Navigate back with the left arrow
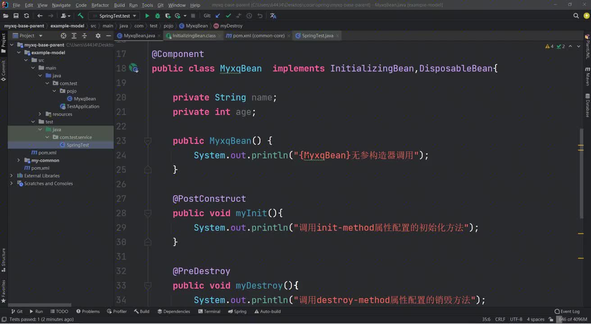The width and height of the screenshot is (591, 324). tap(40, 16)
